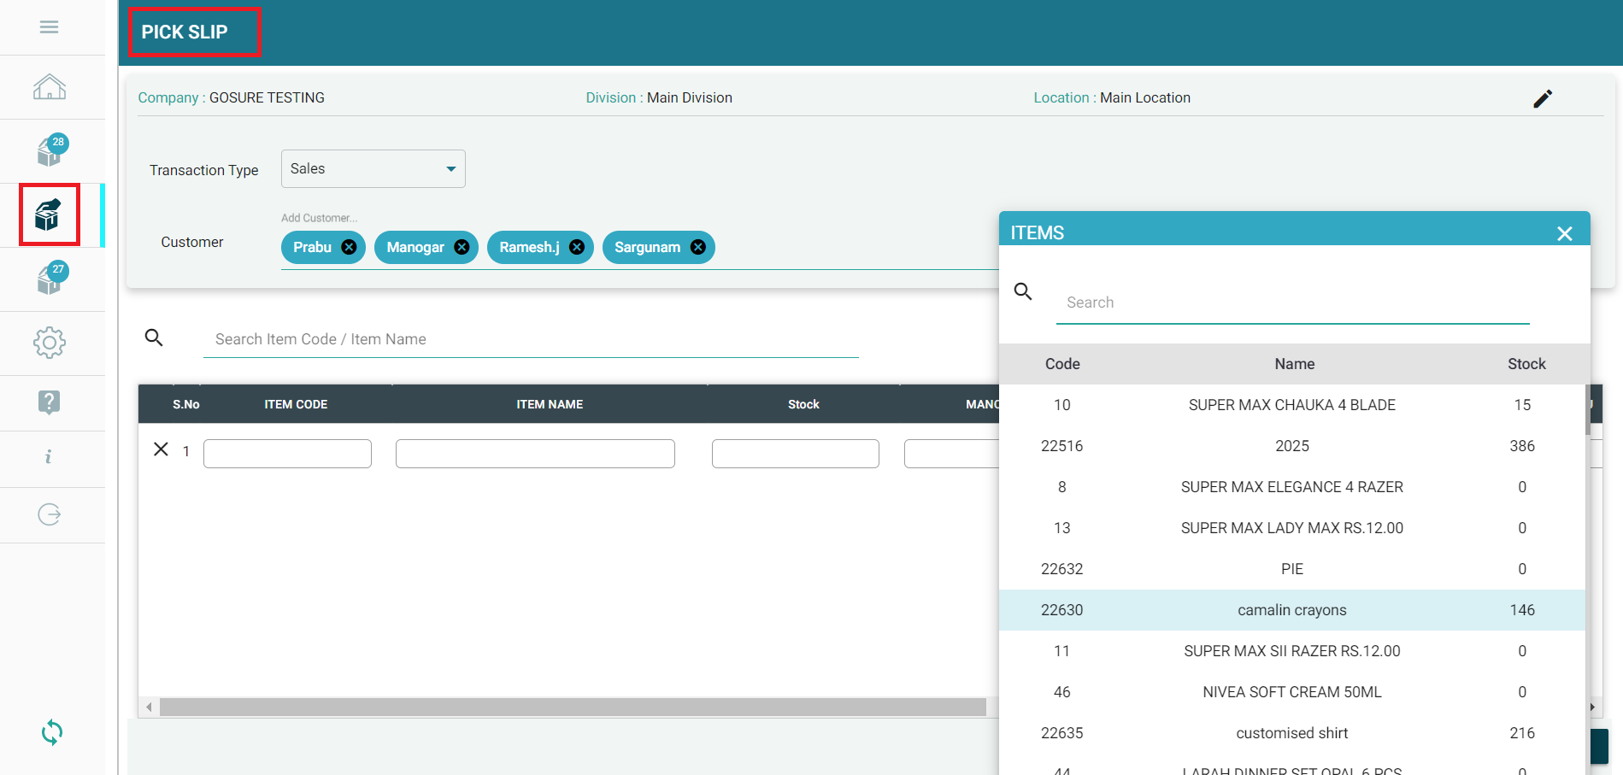Click the Code column header in ITEMS
Screen dimensions: 1623x775
1062,364
